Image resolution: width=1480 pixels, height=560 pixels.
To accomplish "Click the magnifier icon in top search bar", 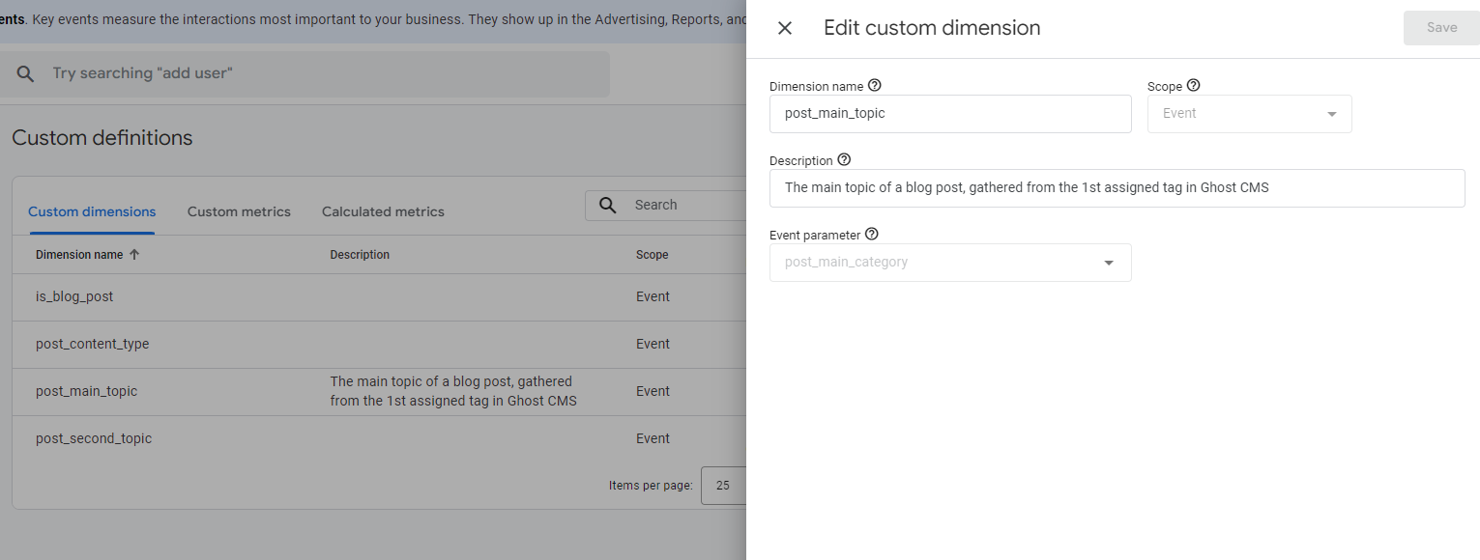I will (26, 74).
